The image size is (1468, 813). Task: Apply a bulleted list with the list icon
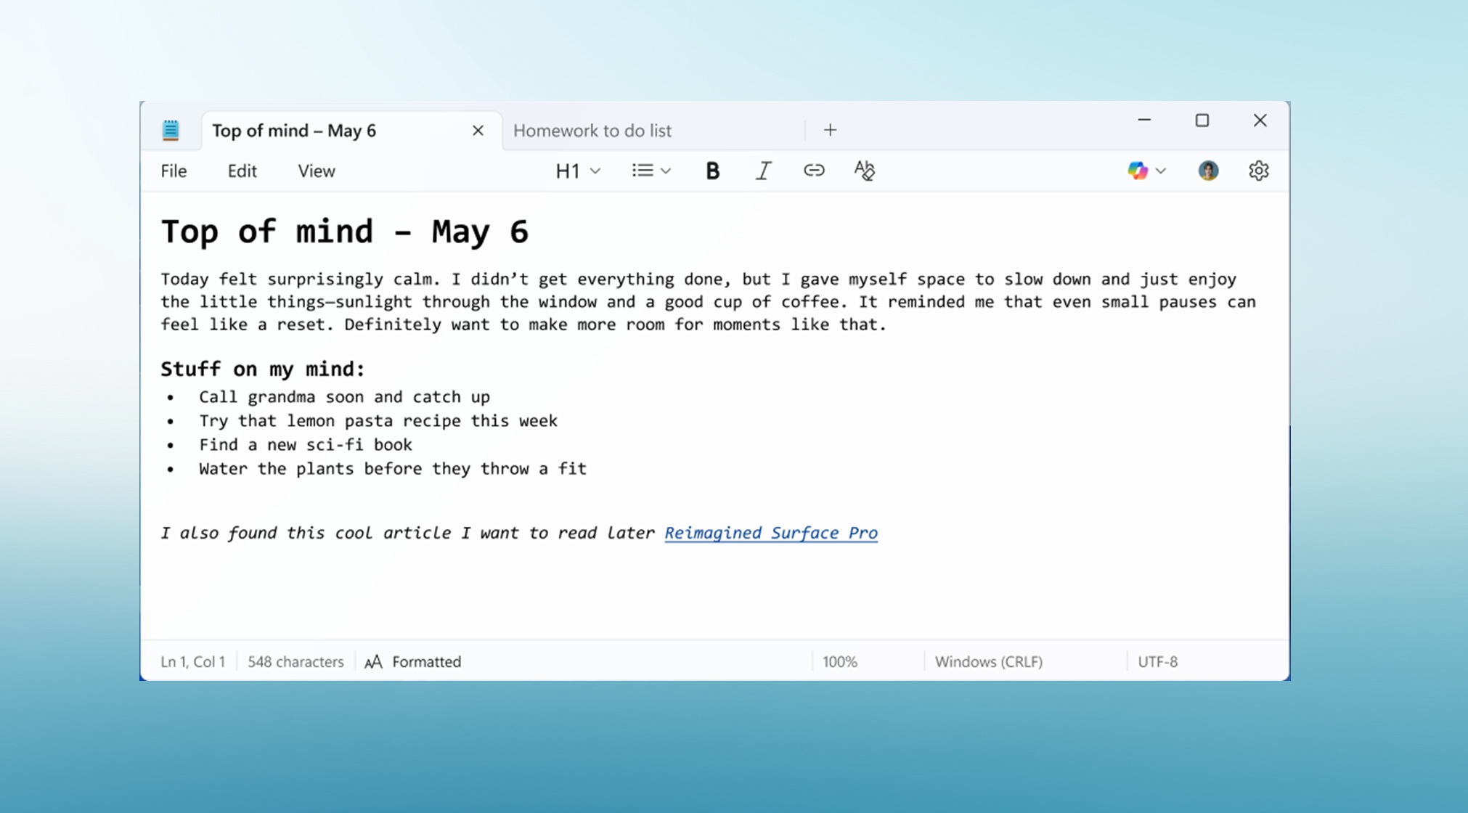coord(642,170)
